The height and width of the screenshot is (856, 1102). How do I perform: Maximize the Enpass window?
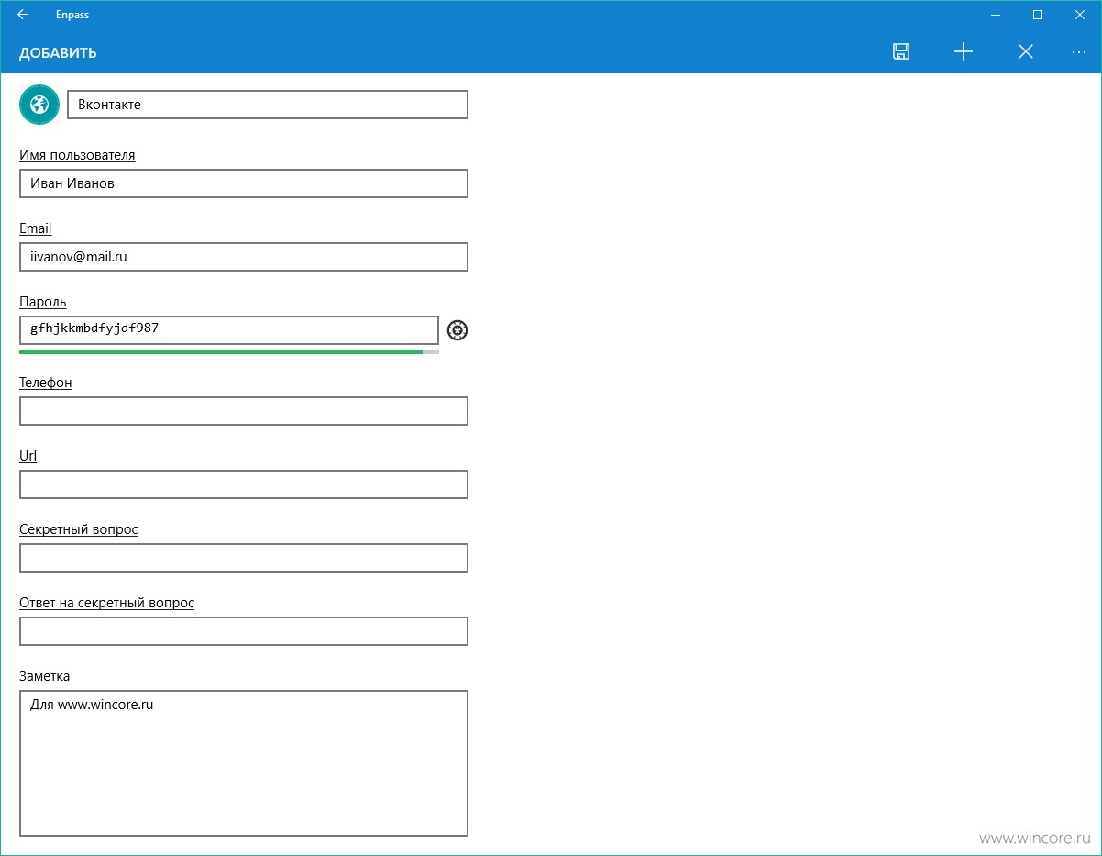pyautogui.click(x=1038, y=15)
